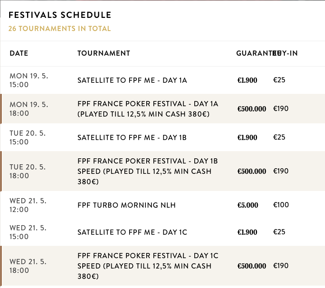Open Satellite to FPF ME - Day 1A

point(132,80)
